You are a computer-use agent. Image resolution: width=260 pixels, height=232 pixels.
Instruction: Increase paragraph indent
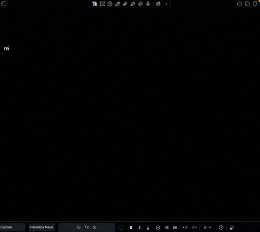click(185, 228)
